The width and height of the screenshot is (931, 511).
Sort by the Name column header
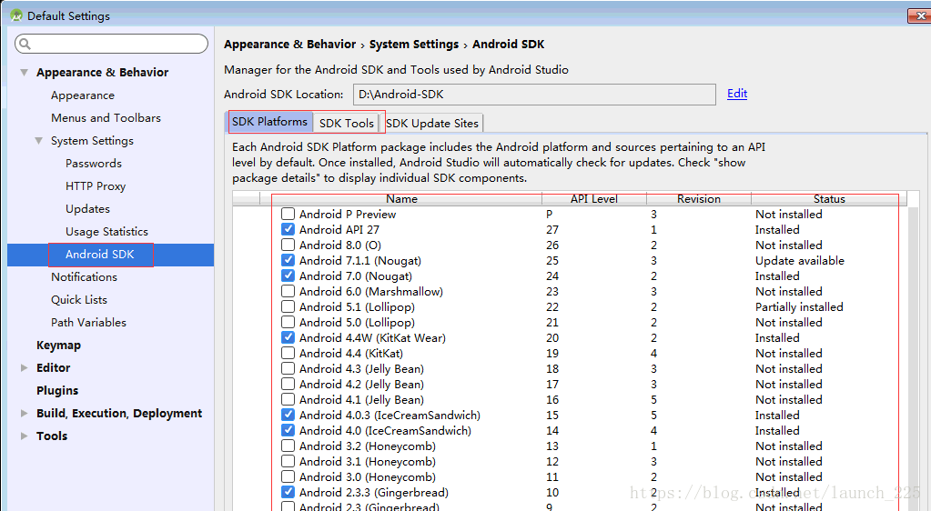coord(401,199)
